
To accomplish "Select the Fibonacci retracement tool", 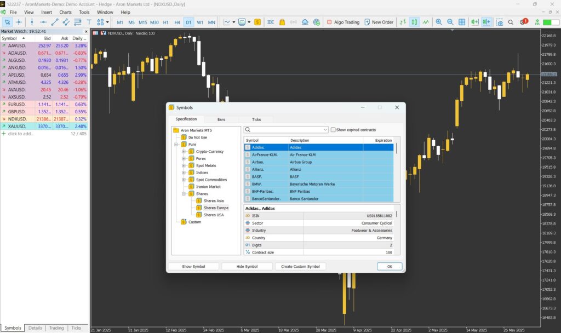I will pyautogui.click(x=78, y=22).
